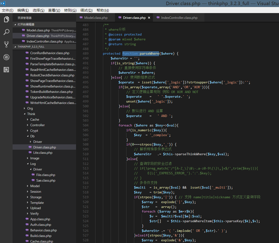
Task: Open the 编辑(E) menu
Action: coord(23,10)
